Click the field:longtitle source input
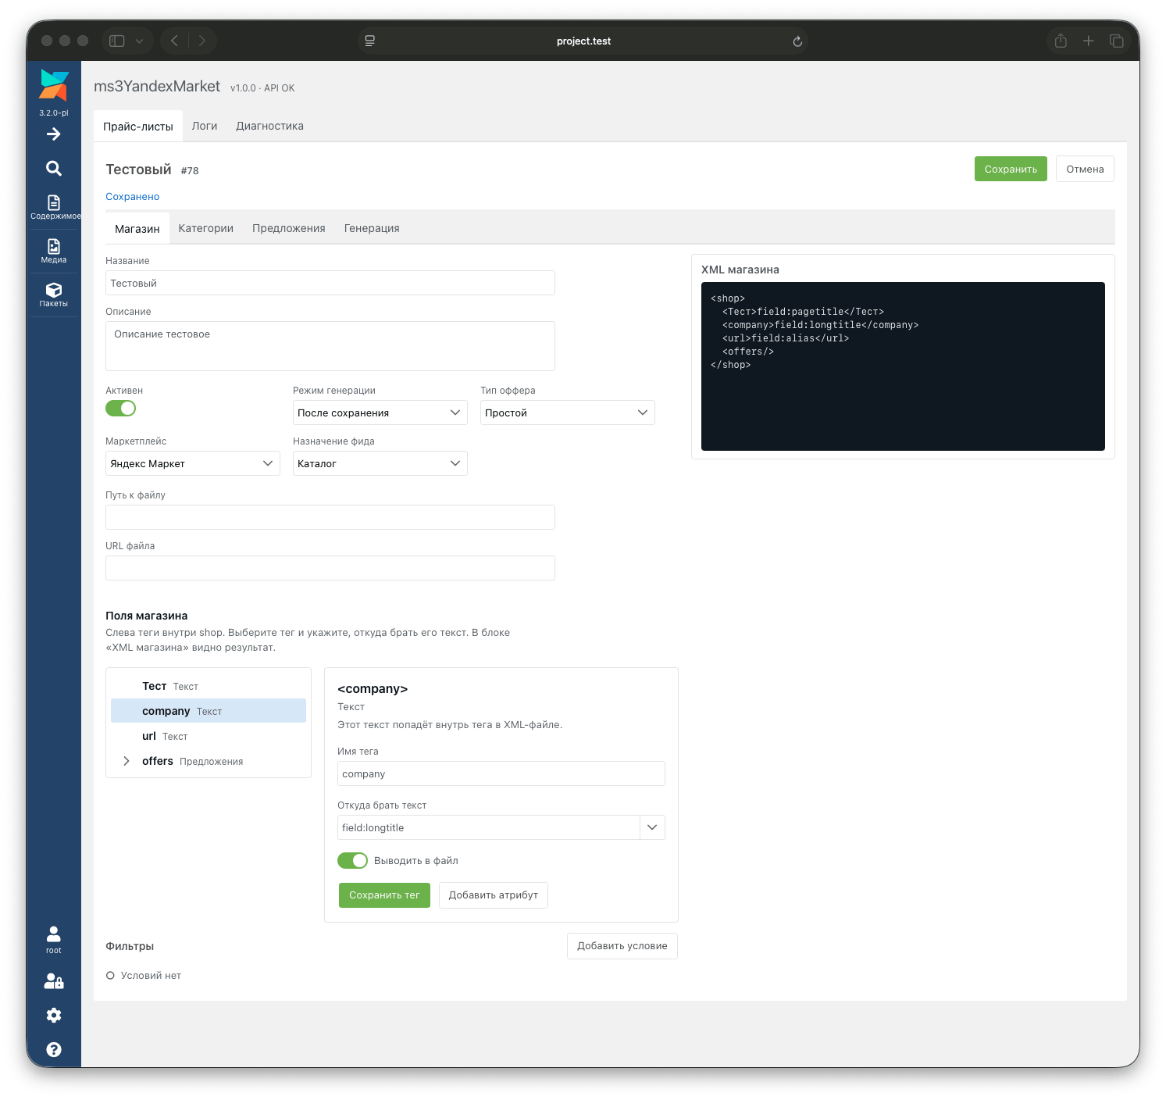 click(489, 827)
